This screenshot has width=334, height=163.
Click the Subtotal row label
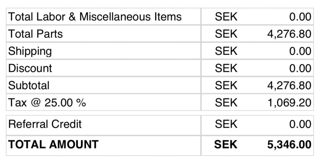point(29,85)
